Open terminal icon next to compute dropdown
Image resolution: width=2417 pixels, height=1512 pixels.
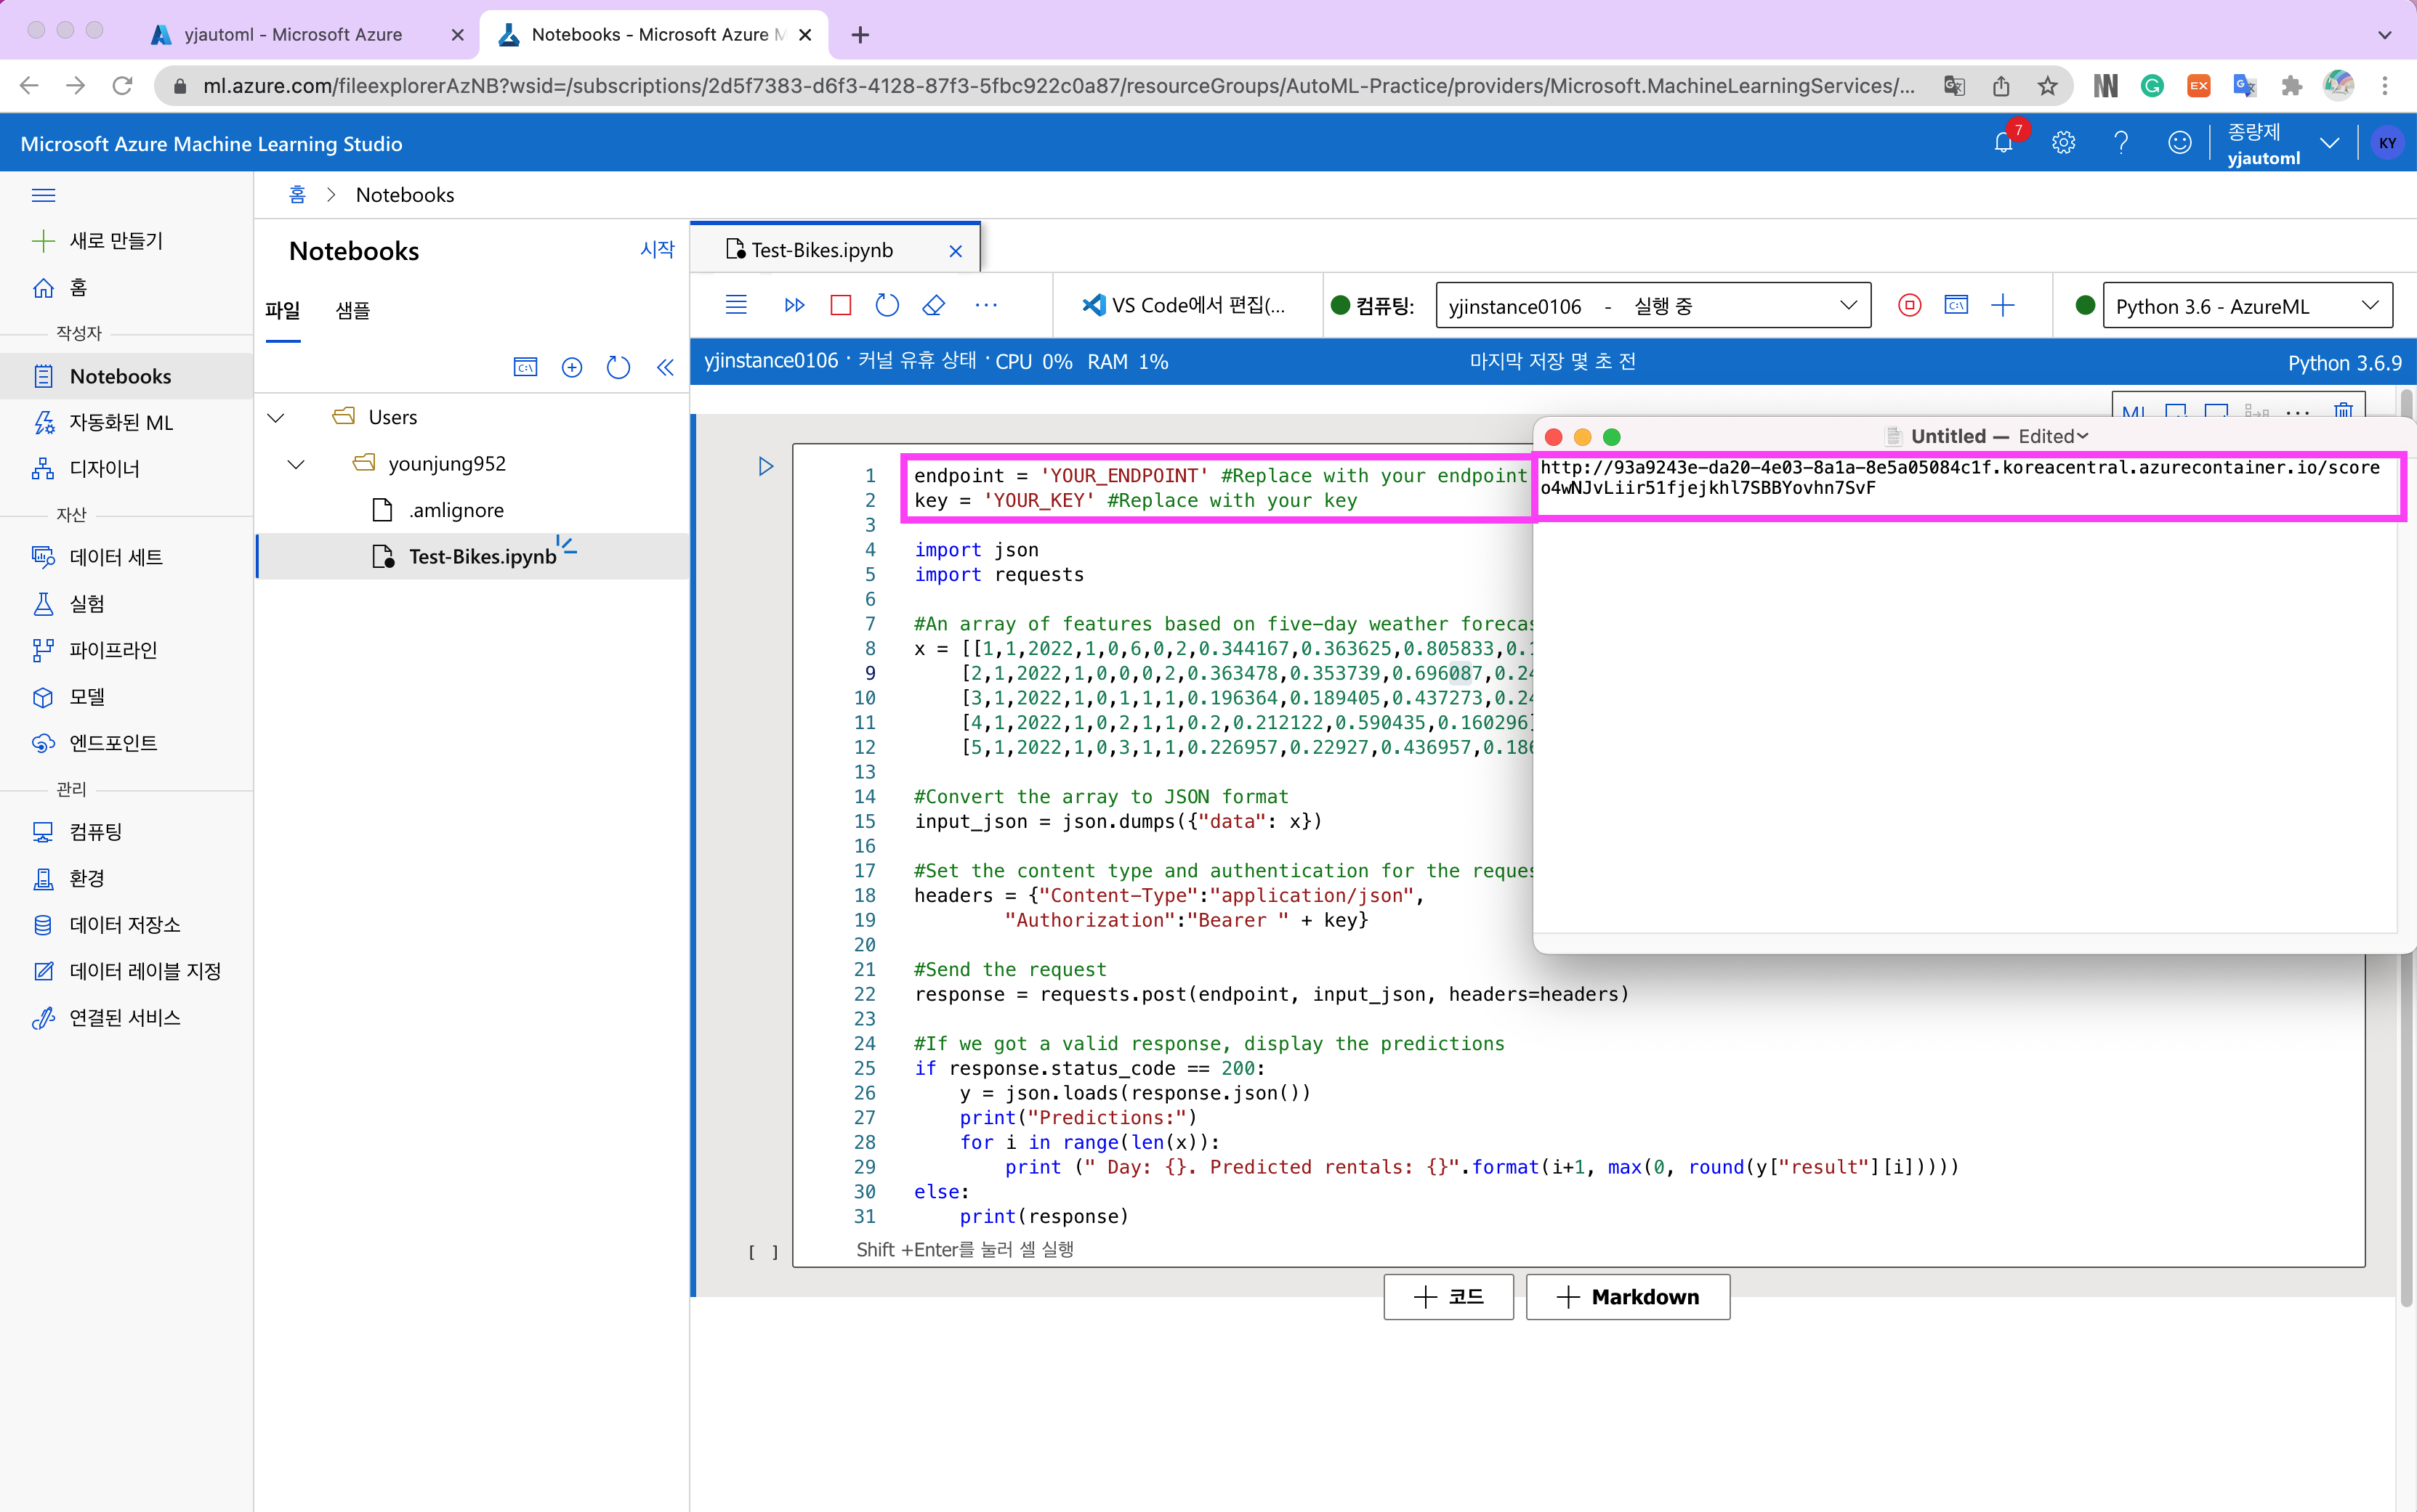click(x=1957, y=305)
